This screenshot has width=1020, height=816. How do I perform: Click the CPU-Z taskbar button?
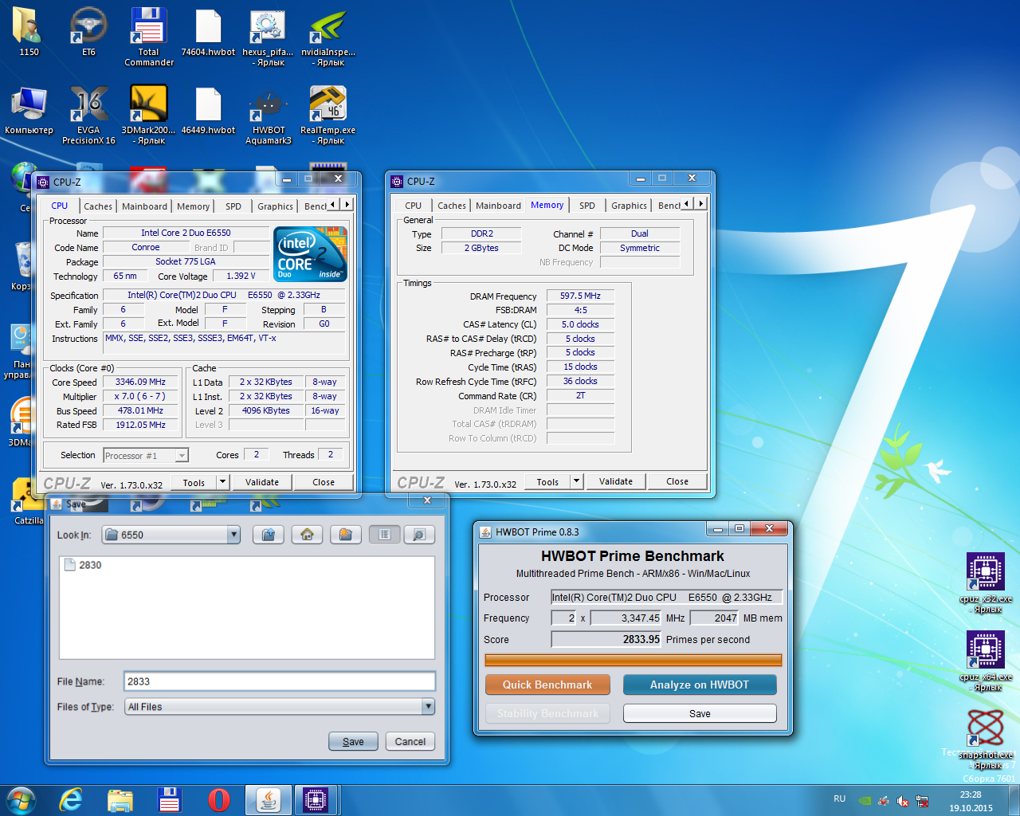click(x=316, y=799)
